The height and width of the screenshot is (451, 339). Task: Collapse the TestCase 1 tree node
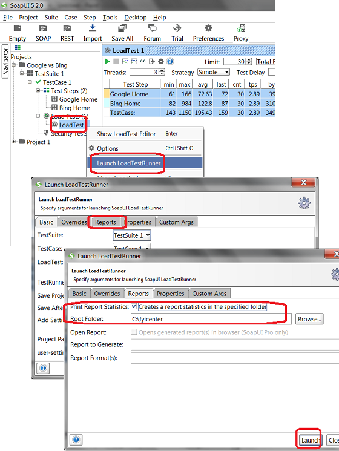30,82
